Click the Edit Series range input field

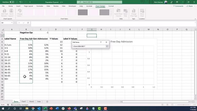point(89,46)
